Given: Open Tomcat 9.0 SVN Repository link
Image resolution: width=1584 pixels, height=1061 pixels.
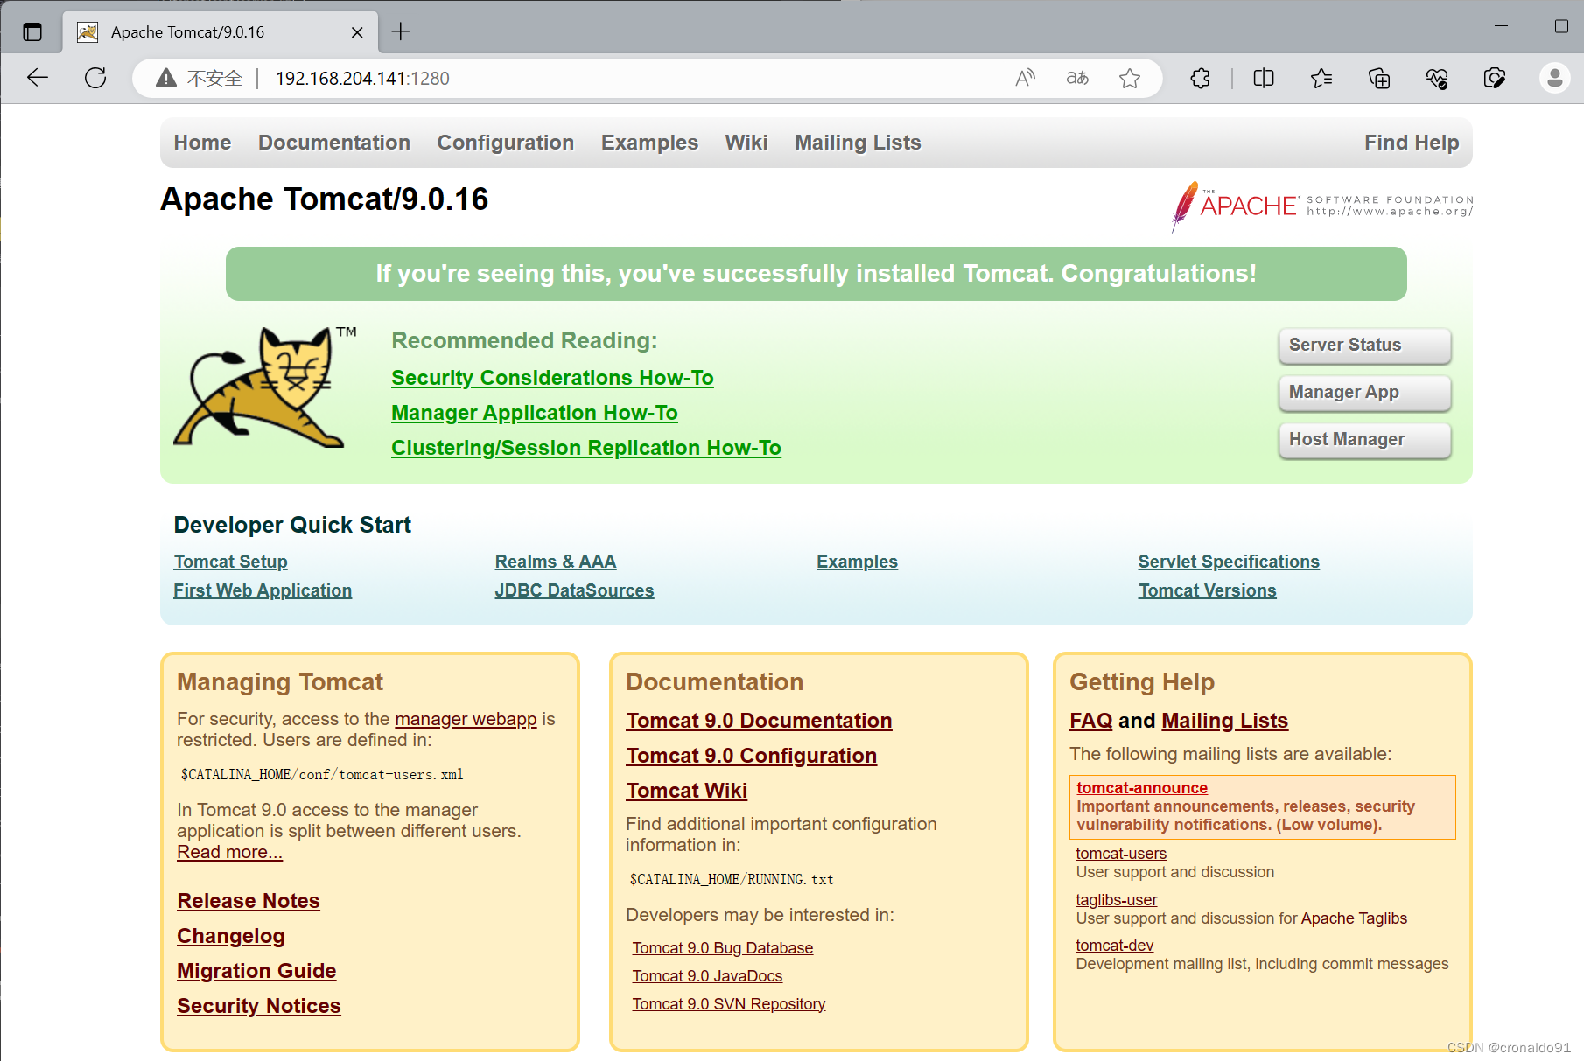Looking at the screenshot, I should (x=729, y=1004).
